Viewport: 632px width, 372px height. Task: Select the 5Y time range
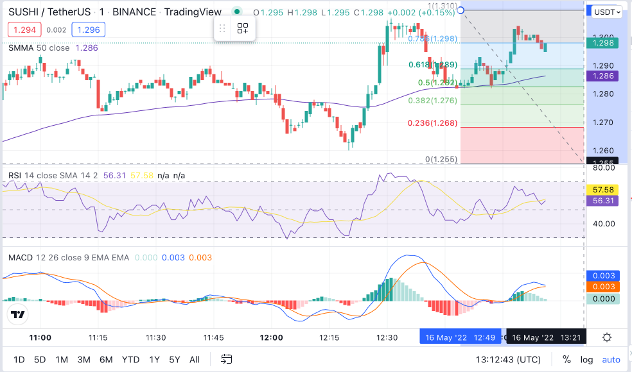click(x=175, y=360)
